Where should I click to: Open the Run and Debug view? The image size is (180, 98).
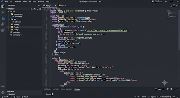tap(3, 24)
